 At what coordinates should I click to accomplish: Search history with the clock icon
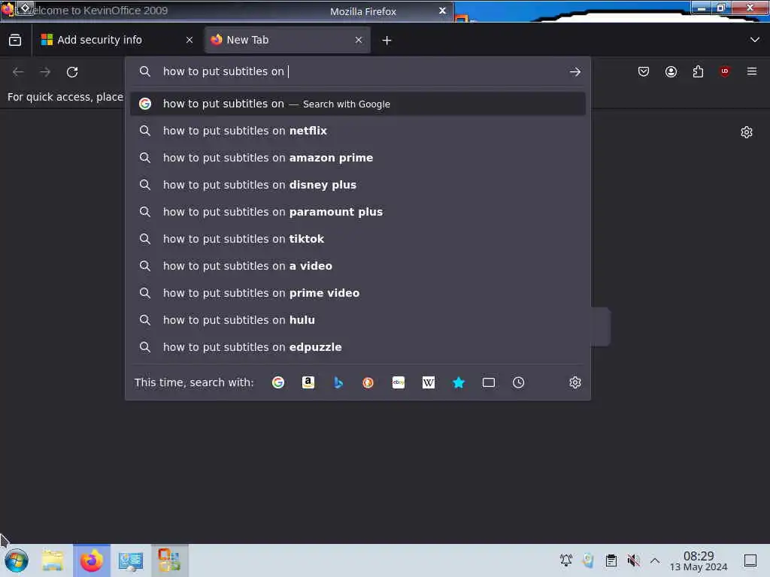pyautogui.click(x=519, y=382)
